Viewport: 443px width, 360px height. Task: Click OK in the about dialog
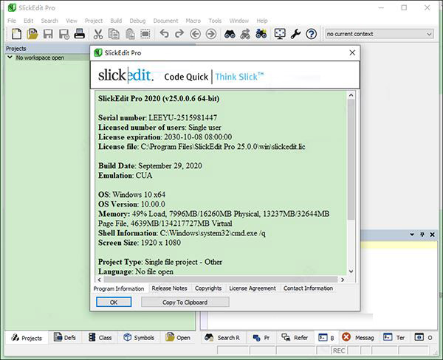coord(114,302)
